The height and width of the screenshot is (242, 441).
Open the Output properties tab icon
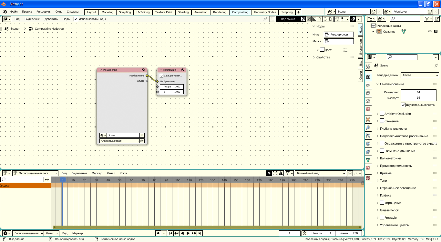[x=368, y=85]
